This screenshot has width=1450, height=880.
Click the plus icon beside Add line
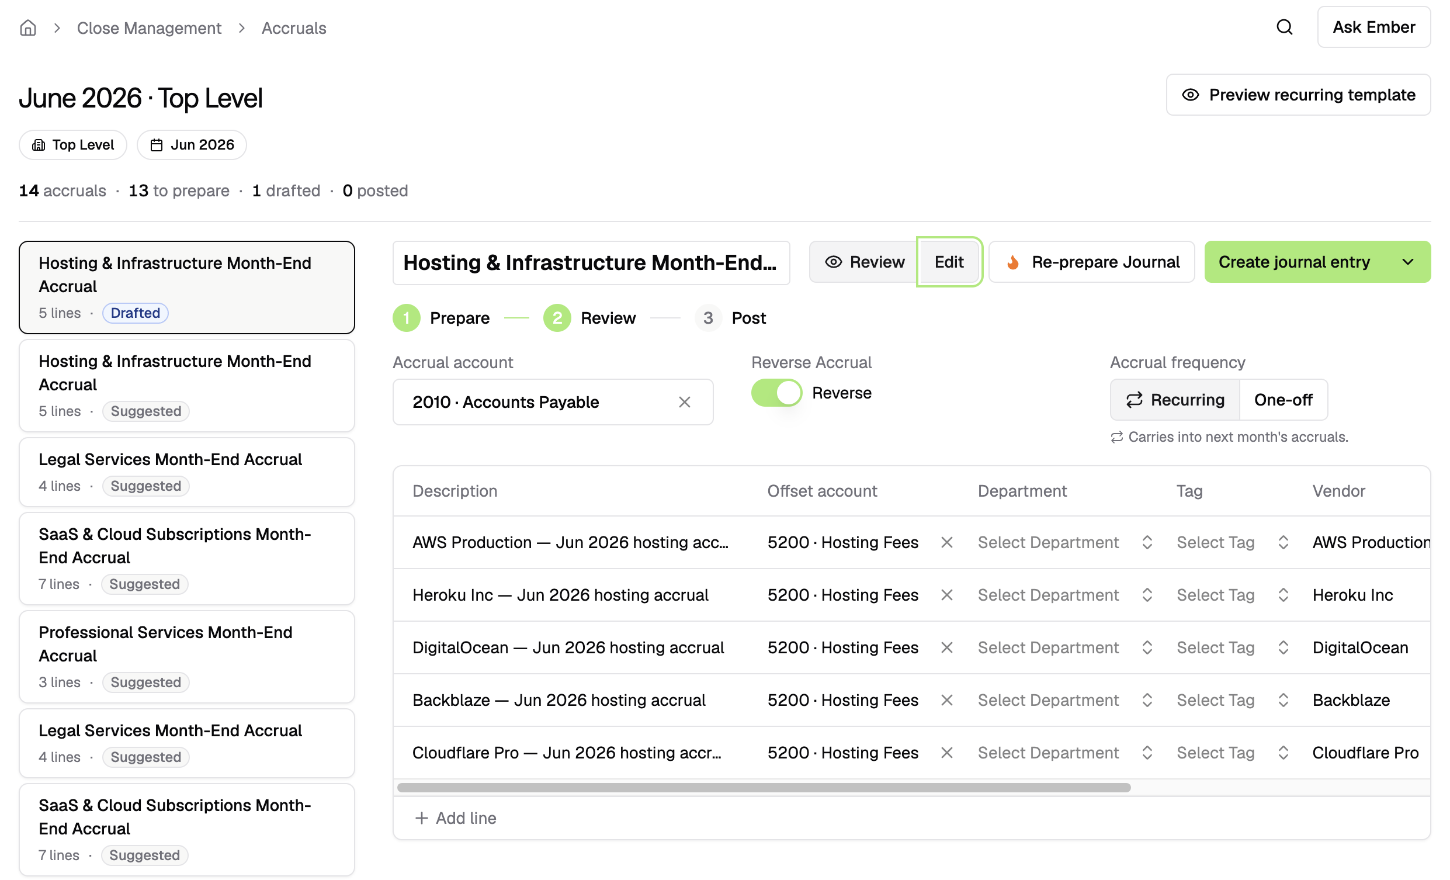(x=421, y=818)
